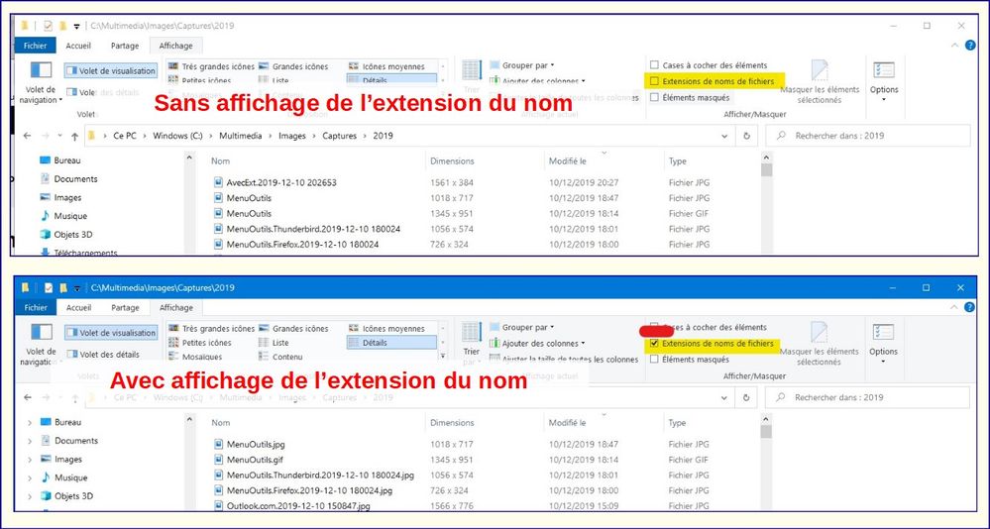Switch to Accueil tab in lower window

point(79,307)
